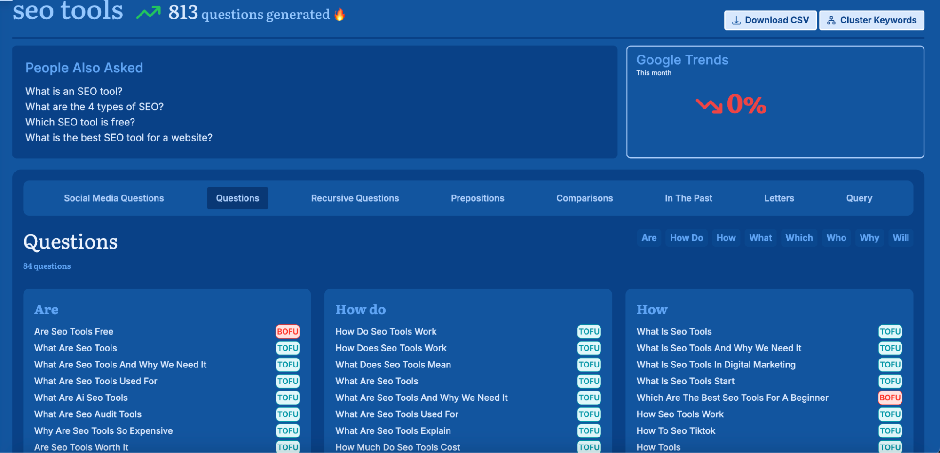Click 'What Are Seo Audit Tools' row

(166, 414)
